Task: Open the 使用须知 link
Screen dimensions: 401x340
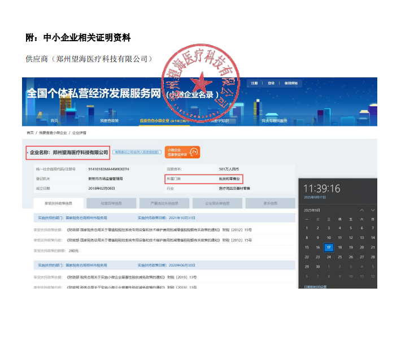Action: 290,83
